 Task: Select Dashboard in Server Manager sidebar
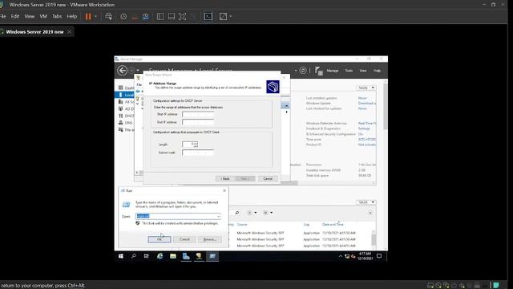click(126, 88)
